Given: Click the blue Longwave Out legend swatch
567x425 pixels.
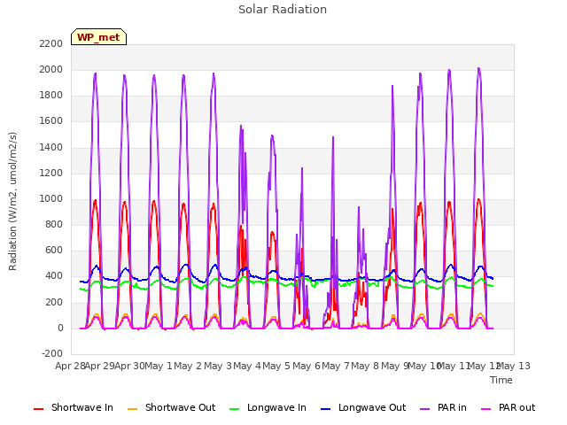Looking at the screenshot, I should point(325,409).
